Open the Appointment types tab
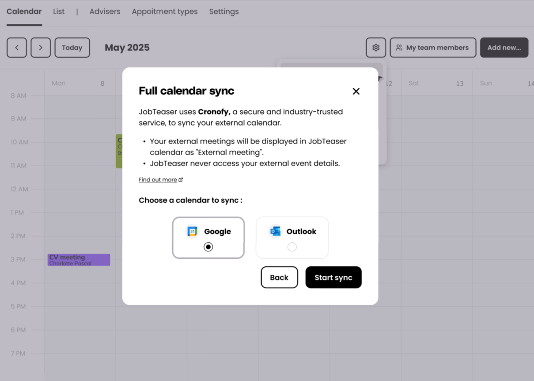Screen dimensions: 534x381 click(165, 11)
